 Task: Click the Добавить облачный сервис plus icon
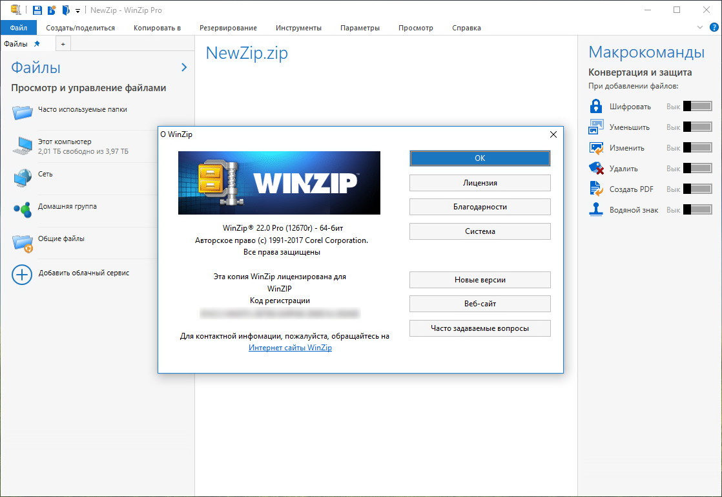22,275
